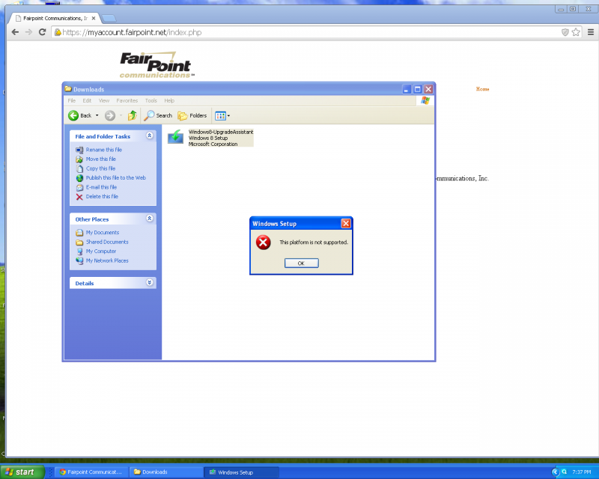Click Search in Explorer toolbar
599x479 pixels.
158,115
